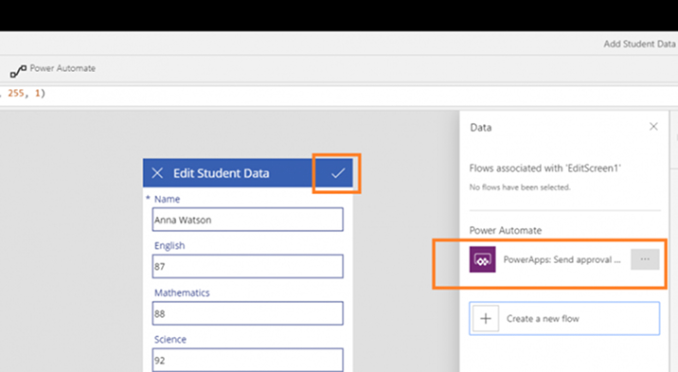This screenshot has height=372, width=678.
Task: Click the Name field label
Action: coord(167,199)
